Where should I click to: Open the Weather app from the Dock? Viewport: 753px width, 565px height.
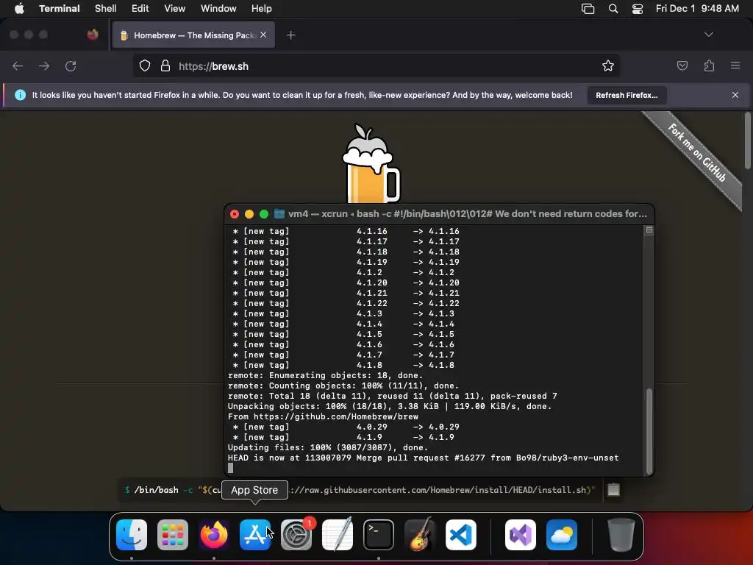tap(562, 535)
